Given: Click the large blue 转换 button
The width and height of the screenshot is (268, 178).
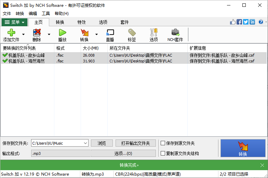Looking at the screenshot, I should (243, 148).
